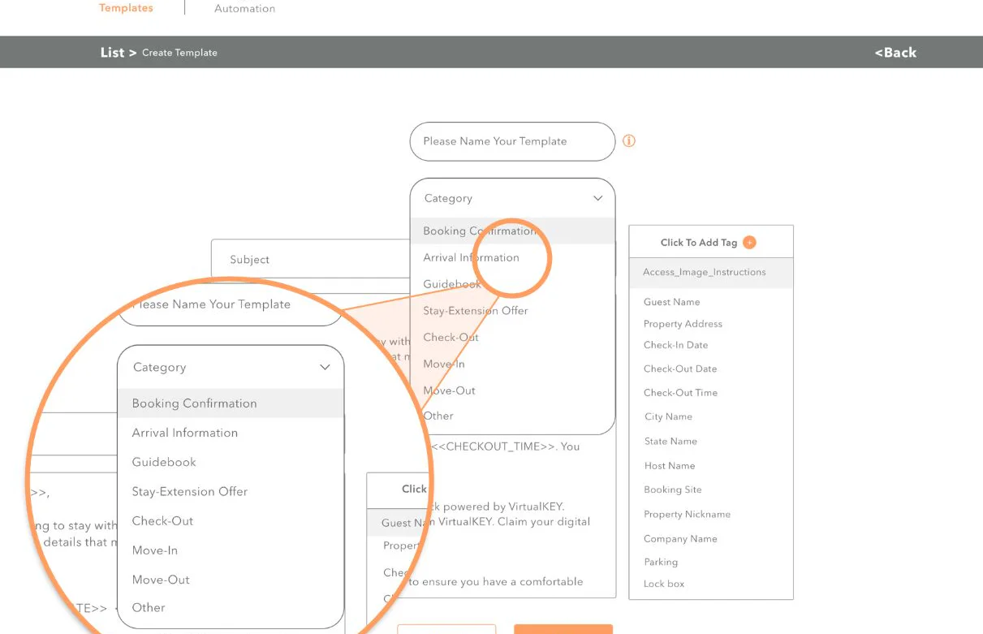This screenshot has height=634, width=983.
Task: Click the <Back link
Action: coord(895,52)
